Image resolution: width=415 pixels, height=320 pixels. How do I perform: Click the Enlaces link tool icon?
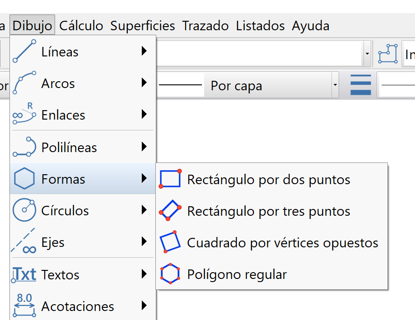(x=23, y=114)
